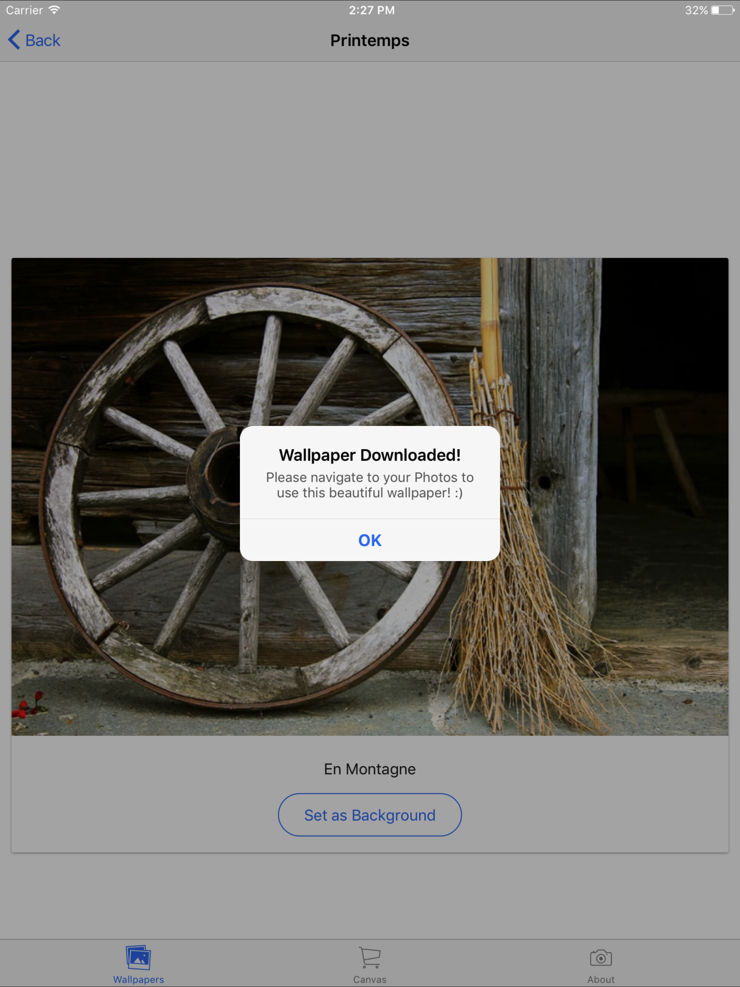Tap the 2:27 PM clock

click(x=372, y=10)
